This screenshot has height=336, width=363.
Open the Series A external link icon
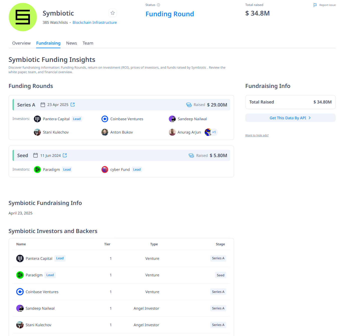(73, 104)
